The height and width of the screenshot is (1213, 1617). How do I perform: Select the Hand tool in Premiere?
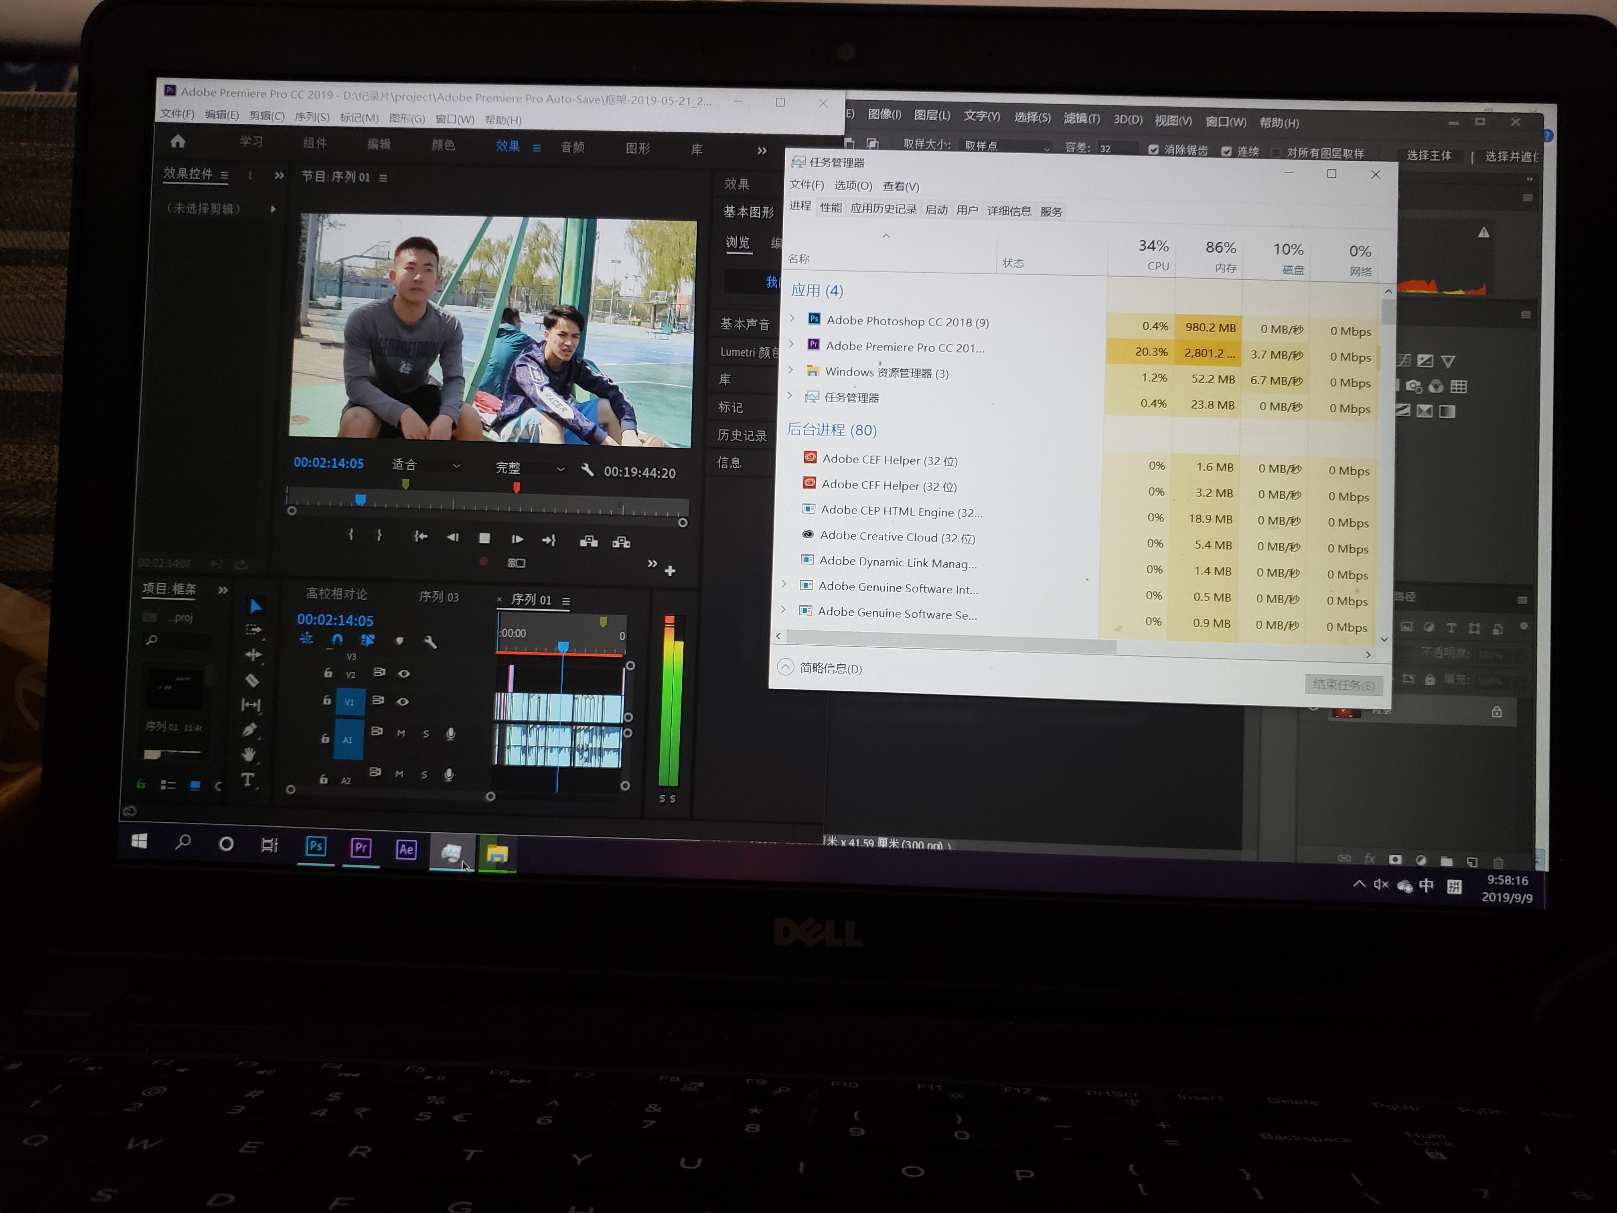(249, 754)
